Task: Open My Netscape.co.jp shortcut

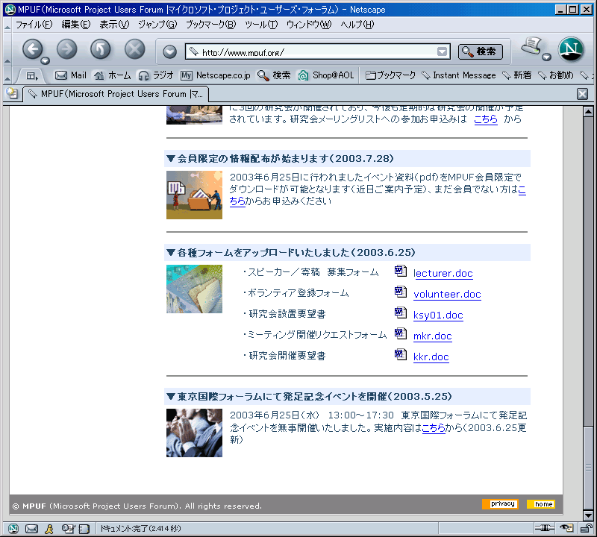Action: coord(216,75)
